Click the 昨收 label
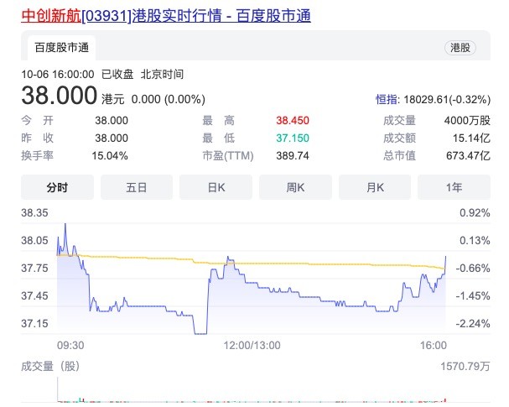Screen dimensions: 509x407 38,138
